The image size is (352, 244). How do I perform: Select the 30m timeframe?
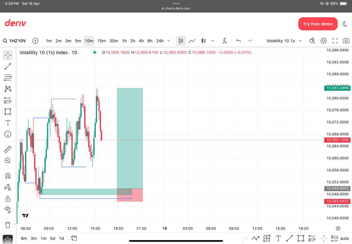[114, 41]
